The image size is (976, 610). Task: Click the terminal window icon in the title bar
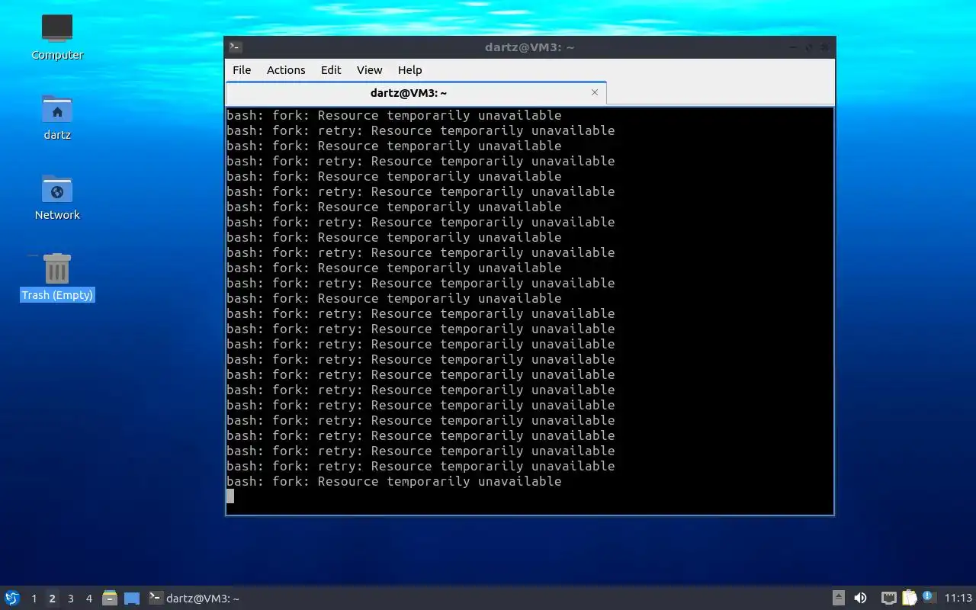click(236, 47)
